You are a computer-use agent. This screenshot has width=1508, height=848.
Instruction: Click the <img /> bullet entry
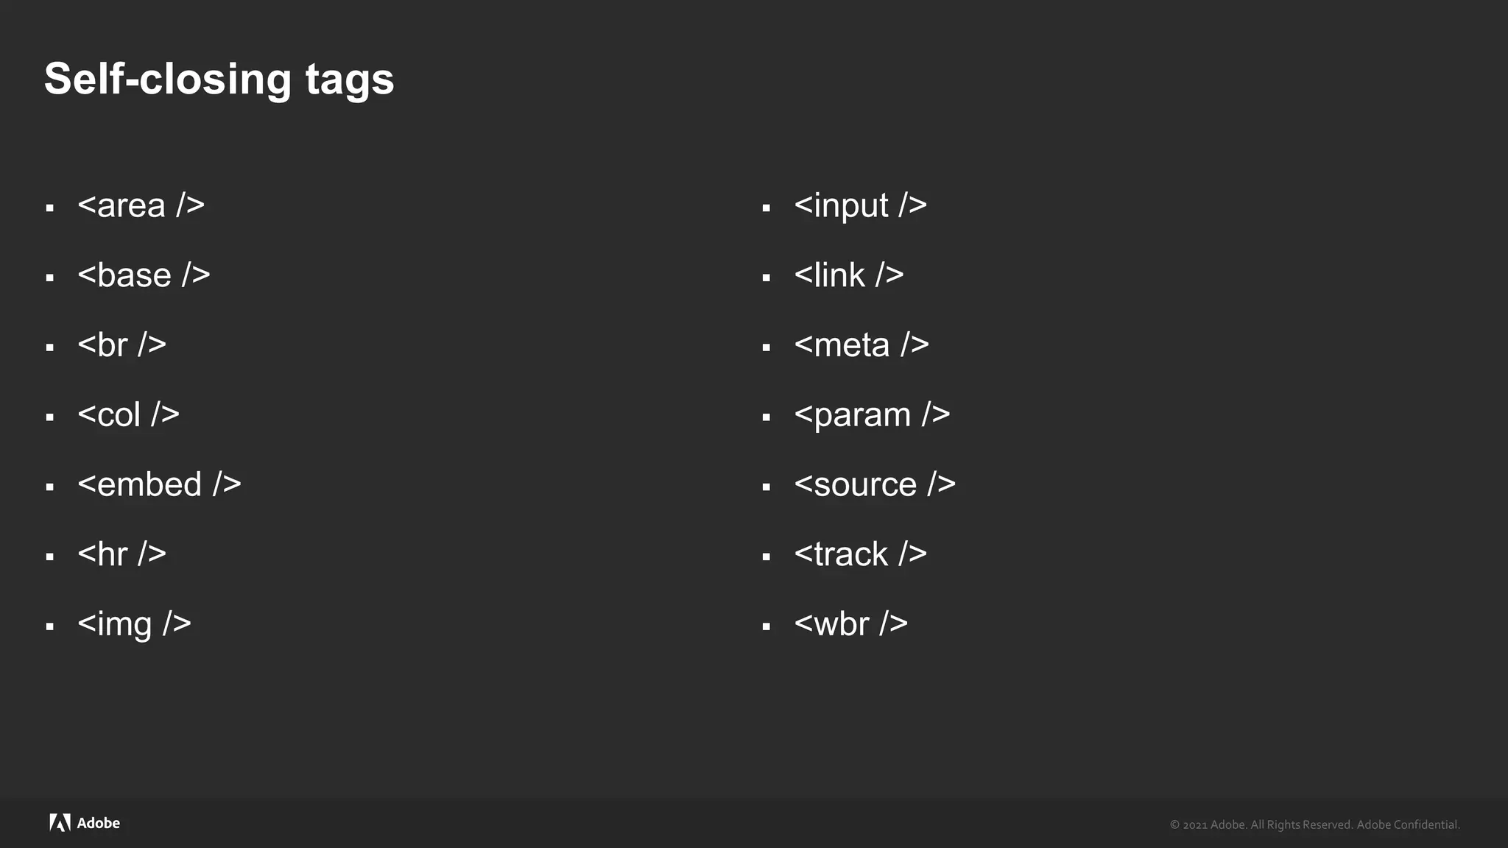tap(134, 624)
